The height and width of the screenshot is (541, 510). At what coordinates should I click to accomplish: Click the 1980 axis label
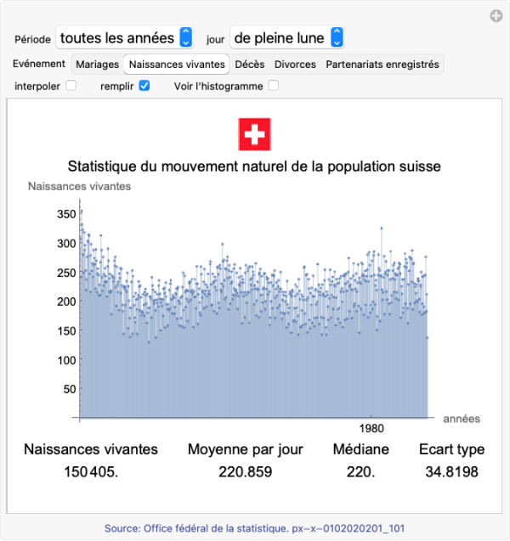click(x=372, y=428)
